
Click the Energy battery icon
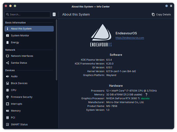click(x=7, y=42)
